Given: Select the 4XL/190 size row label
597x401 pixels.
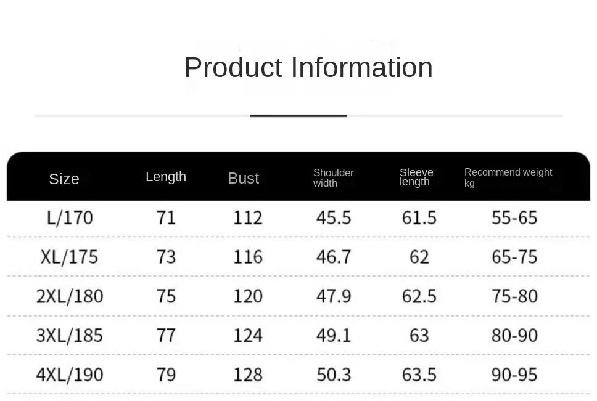Looking at the screenshot, I should [x=69, y=375].
